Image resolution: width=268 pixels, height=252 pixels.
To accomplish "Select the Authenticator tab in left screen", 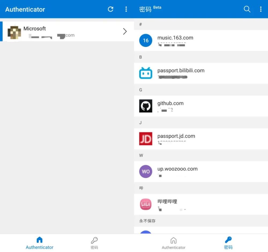I will pyautogui.click(x=39, y=243).
